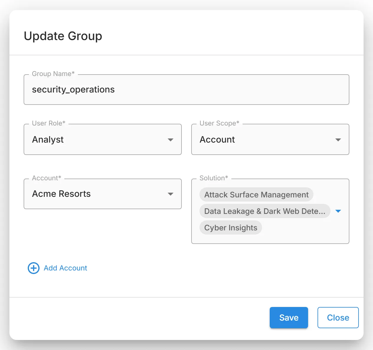Click the User Scope* field label
373x350 pixels.
[x=219, y=123]
